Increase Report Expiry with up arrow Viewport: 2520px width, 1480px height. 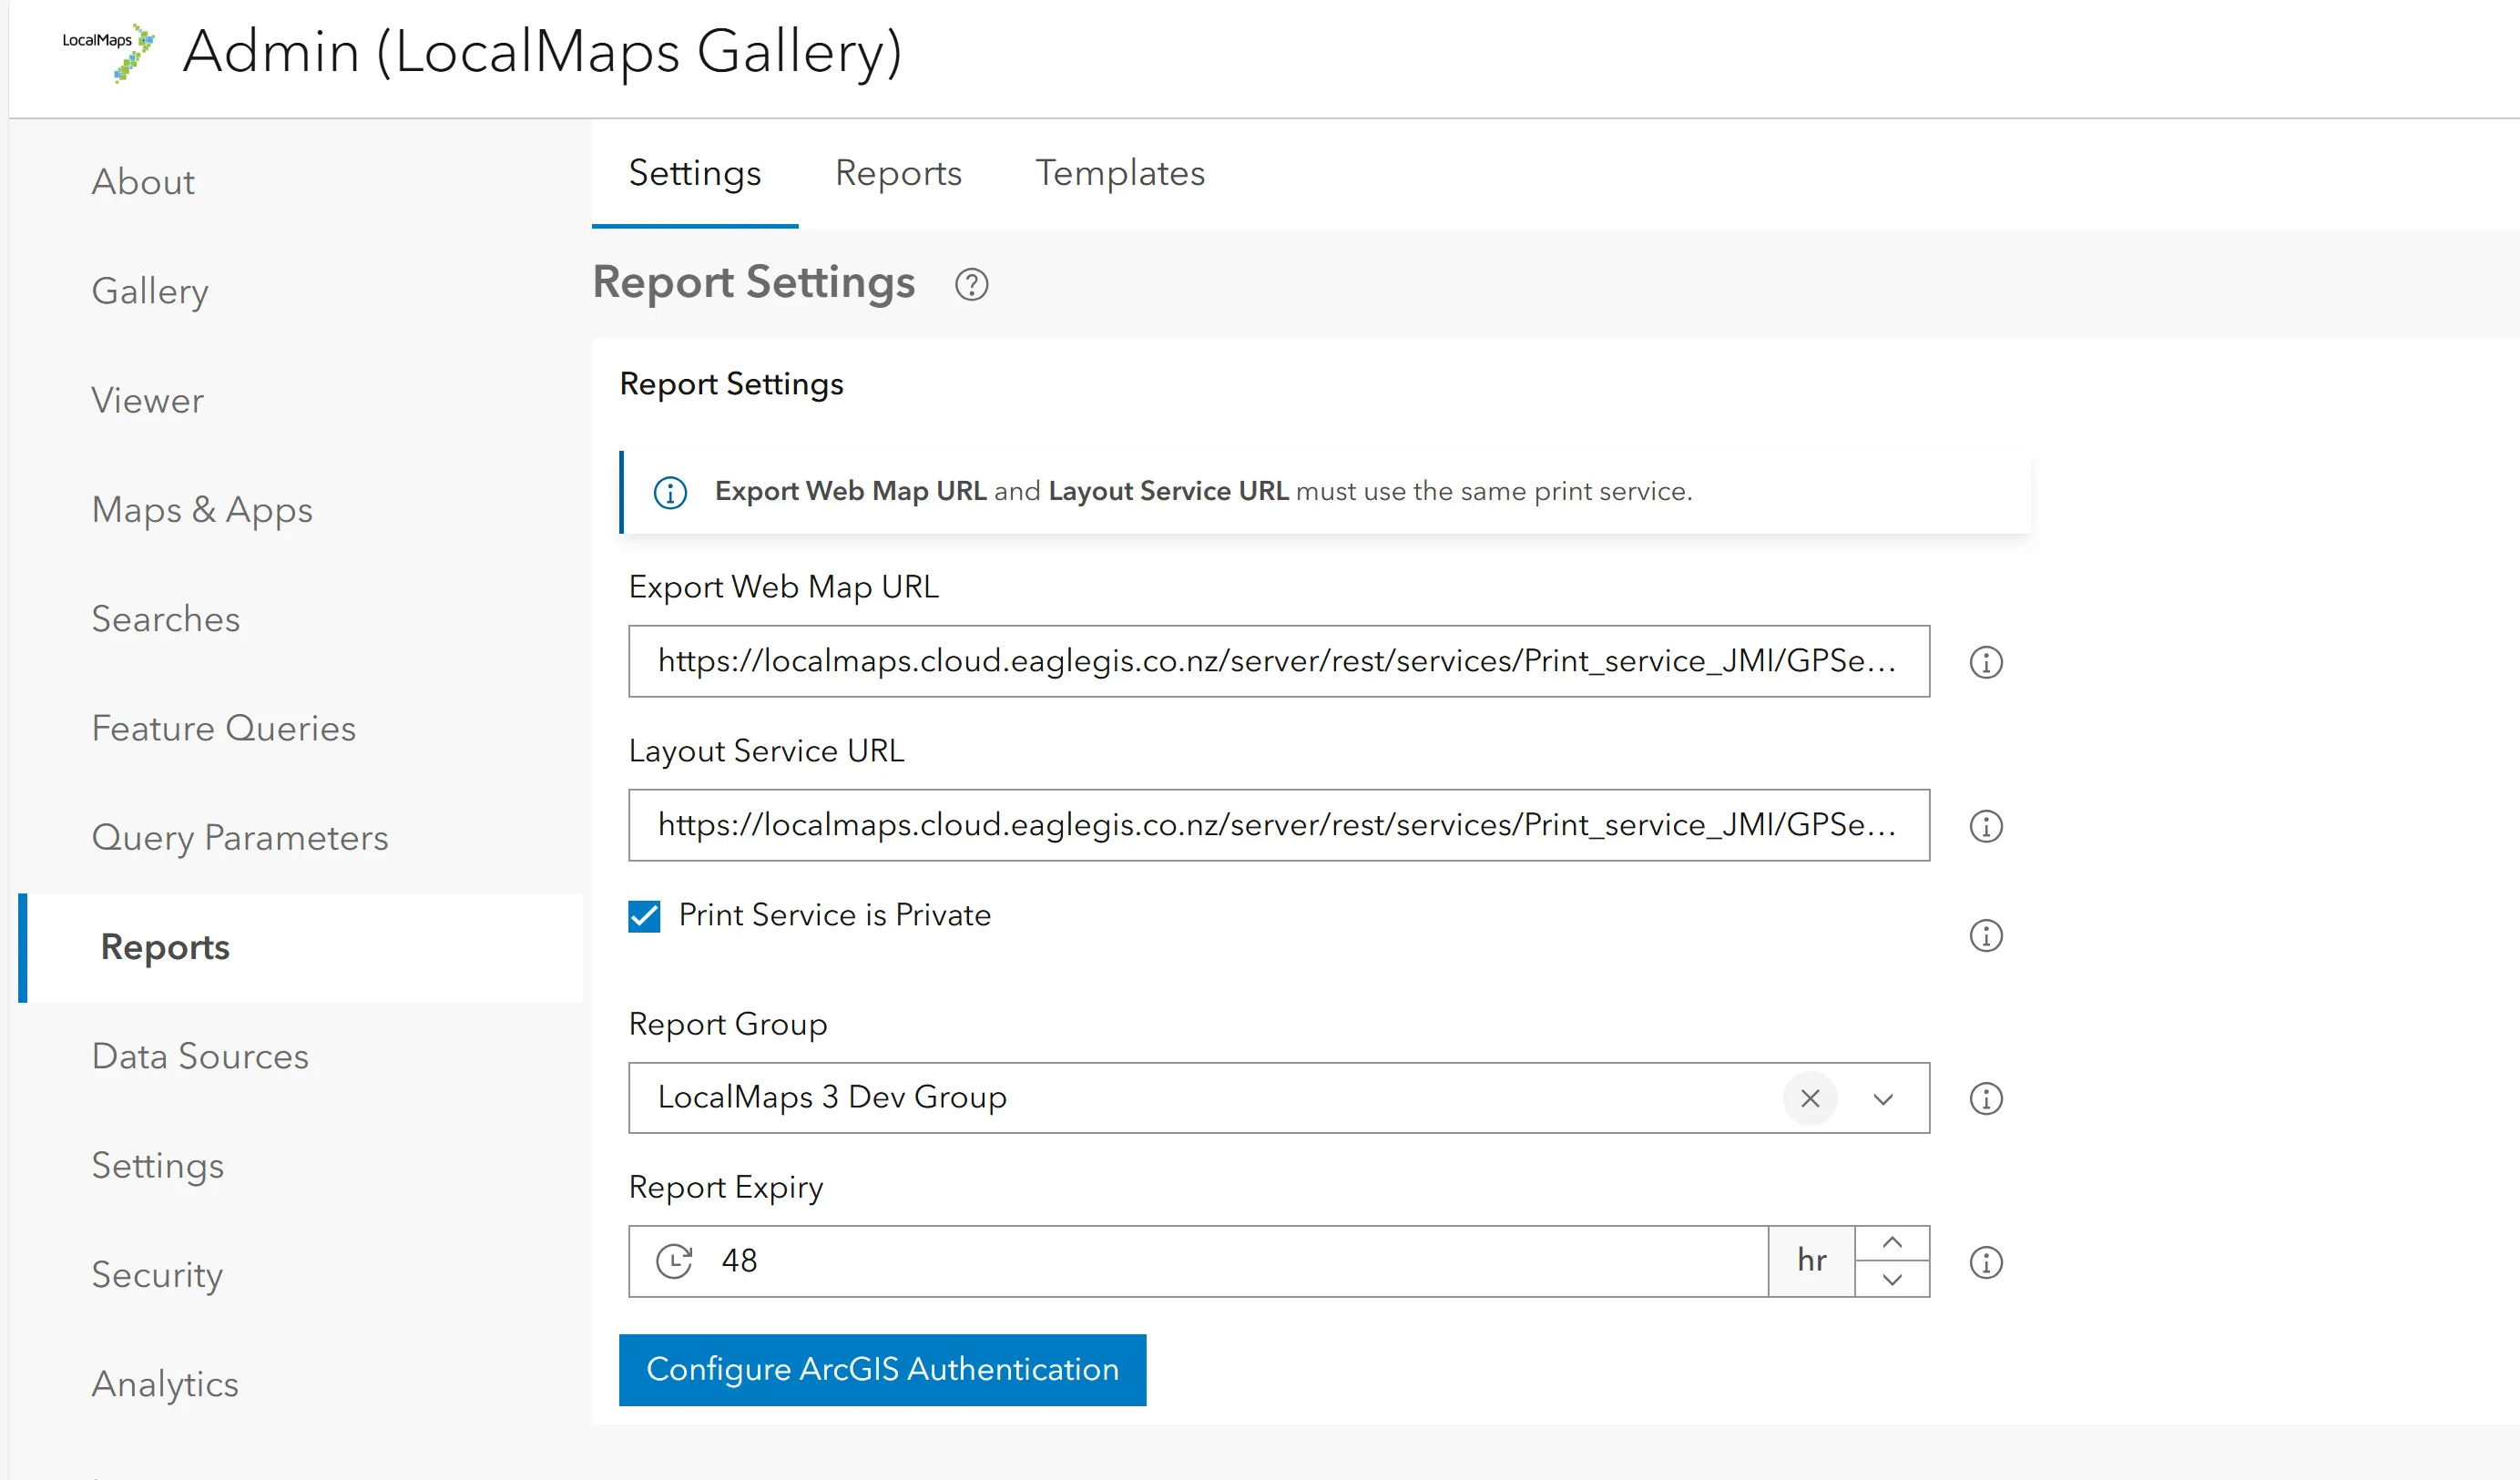tap(1892, 1243)
